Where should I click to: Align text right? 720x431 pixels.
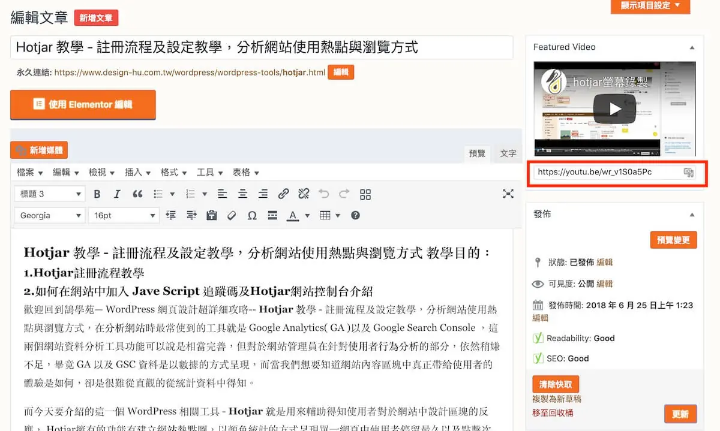click(x=263, y=194)
